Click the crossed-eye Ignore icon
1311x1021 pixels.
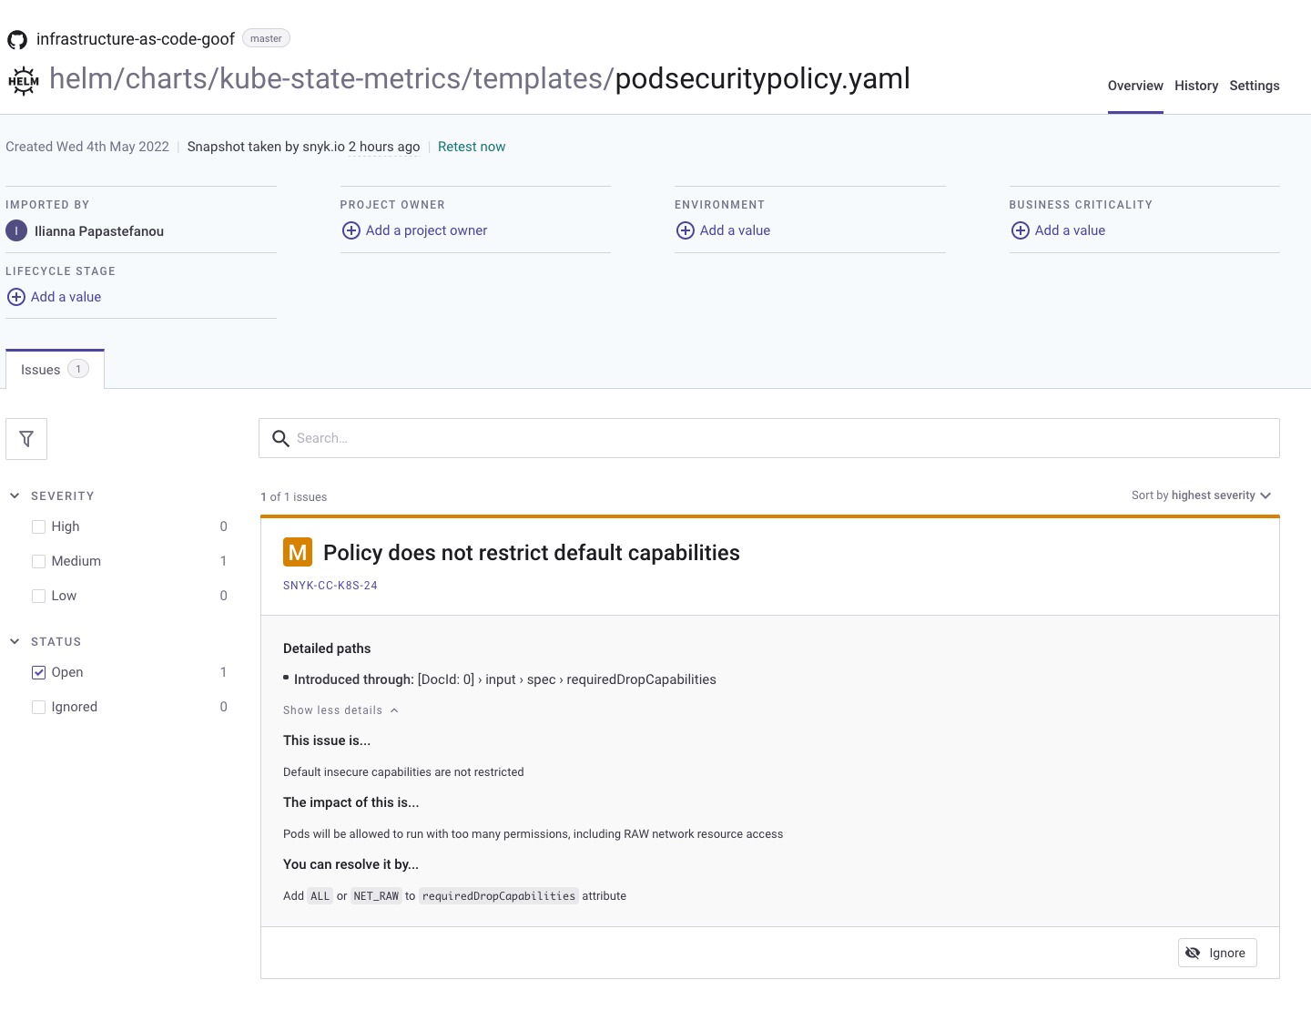click(1193, 953)
